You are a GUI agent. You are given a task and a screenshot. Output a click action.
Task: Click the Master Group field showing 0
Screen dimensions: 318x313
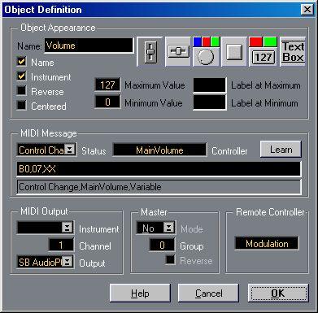tap(162, 245)
